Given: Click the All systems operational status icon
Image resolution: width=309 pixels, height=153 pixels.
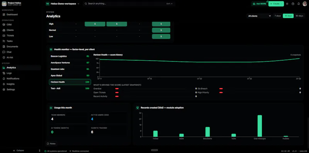Looking at the screenshot, I should [x=46, y=151].
